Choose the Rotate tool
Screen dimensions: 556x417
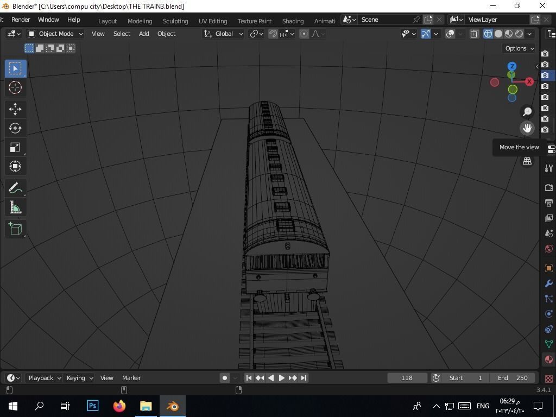[15, 128]
